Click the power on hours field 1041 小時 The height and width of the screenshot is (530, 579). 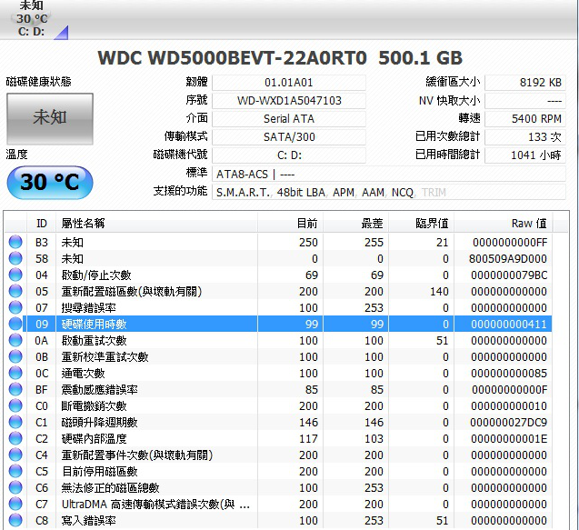pos(525,155)
